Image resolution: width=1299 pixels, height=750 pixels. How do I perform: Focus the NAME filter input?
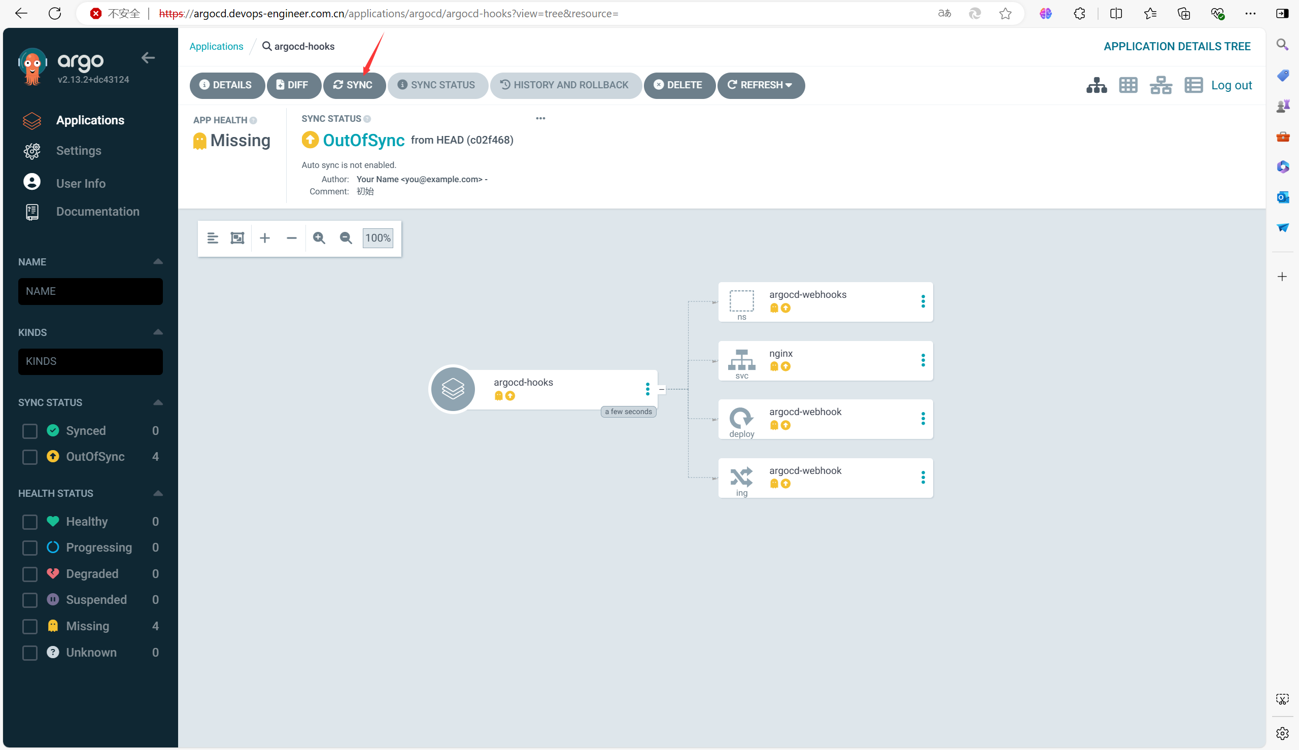click(x=90, y=292)
